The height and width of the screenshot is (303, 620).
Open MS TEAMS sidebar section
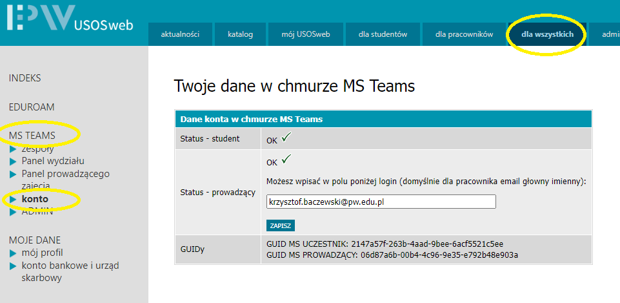pyautogui.click(x=32, y=136)
